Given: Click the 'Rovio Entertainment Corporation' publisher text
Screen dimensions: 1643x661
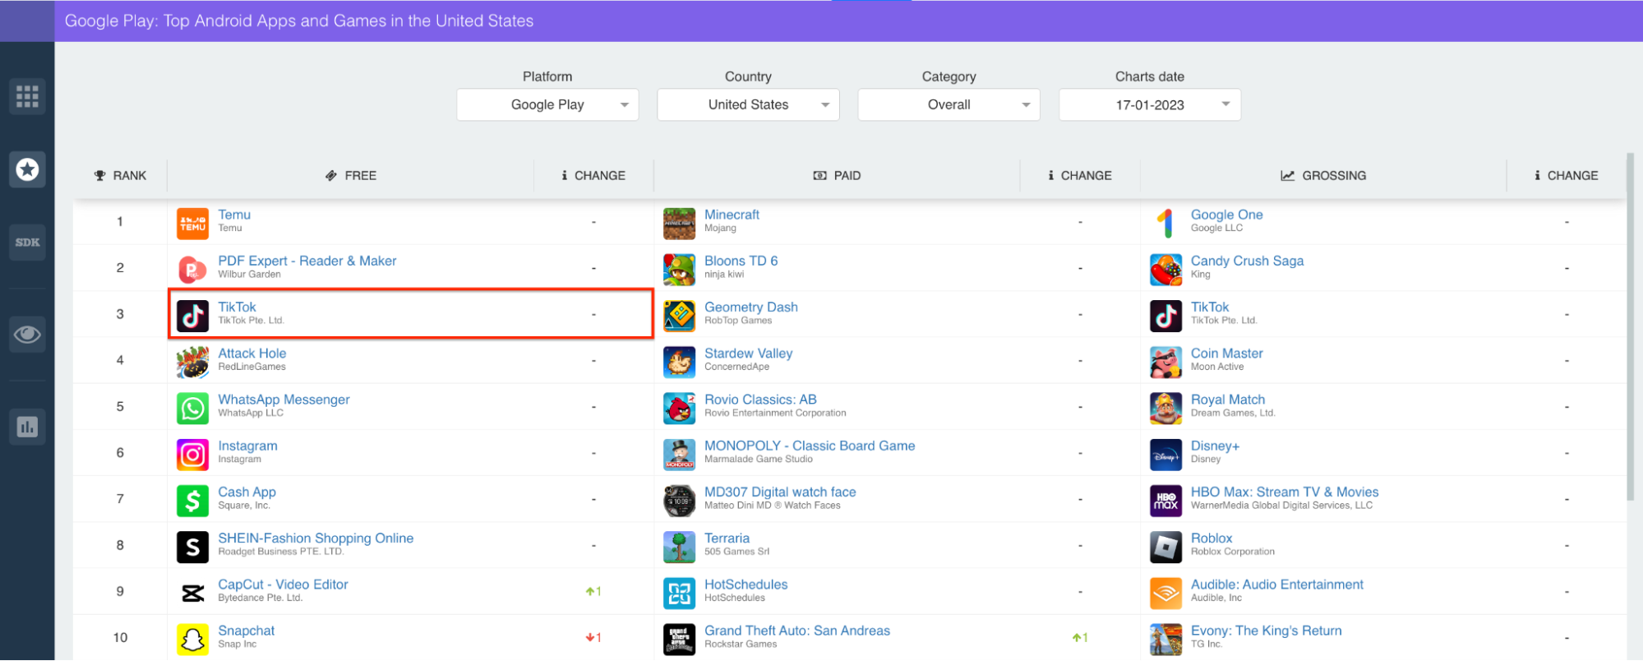Looking at the screenshot, I should coord(775,414).
